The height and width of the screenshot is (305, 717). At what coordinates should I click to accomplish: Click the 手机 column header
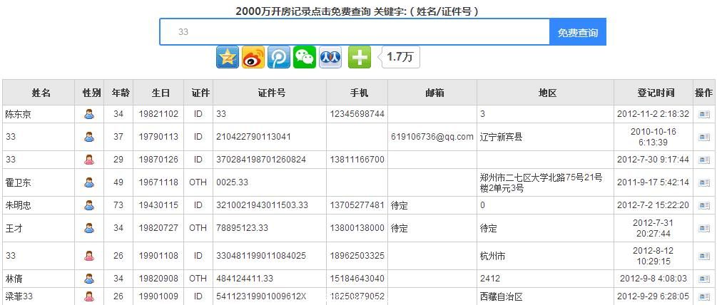tap(359, 93)
